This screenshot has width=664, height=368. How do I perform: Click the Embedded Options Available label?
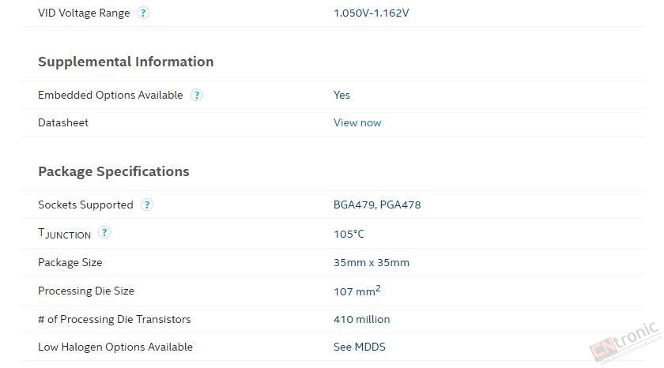(x=111, y=96)
